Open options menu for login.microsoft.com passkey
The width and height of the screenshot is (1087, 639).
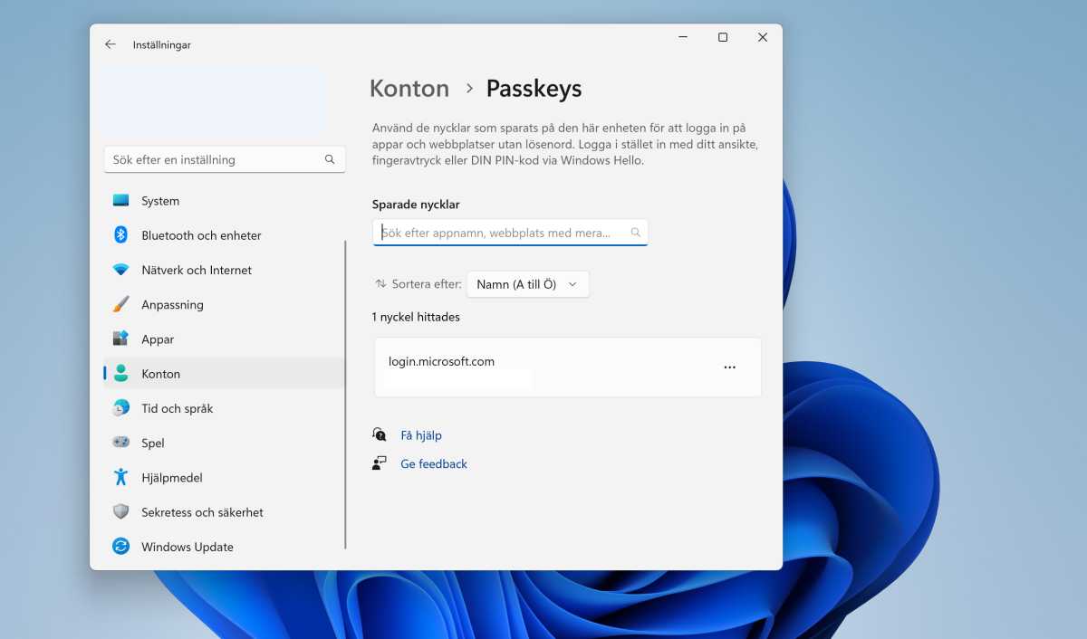click(729, 367)
